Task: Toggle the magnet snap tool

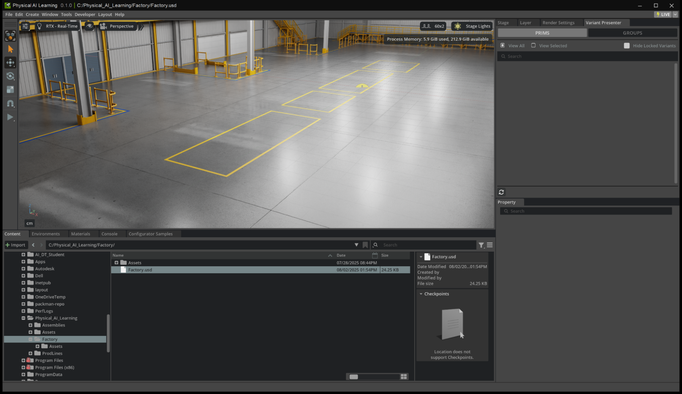Action: pyautogui.click(x=10, y=103)
